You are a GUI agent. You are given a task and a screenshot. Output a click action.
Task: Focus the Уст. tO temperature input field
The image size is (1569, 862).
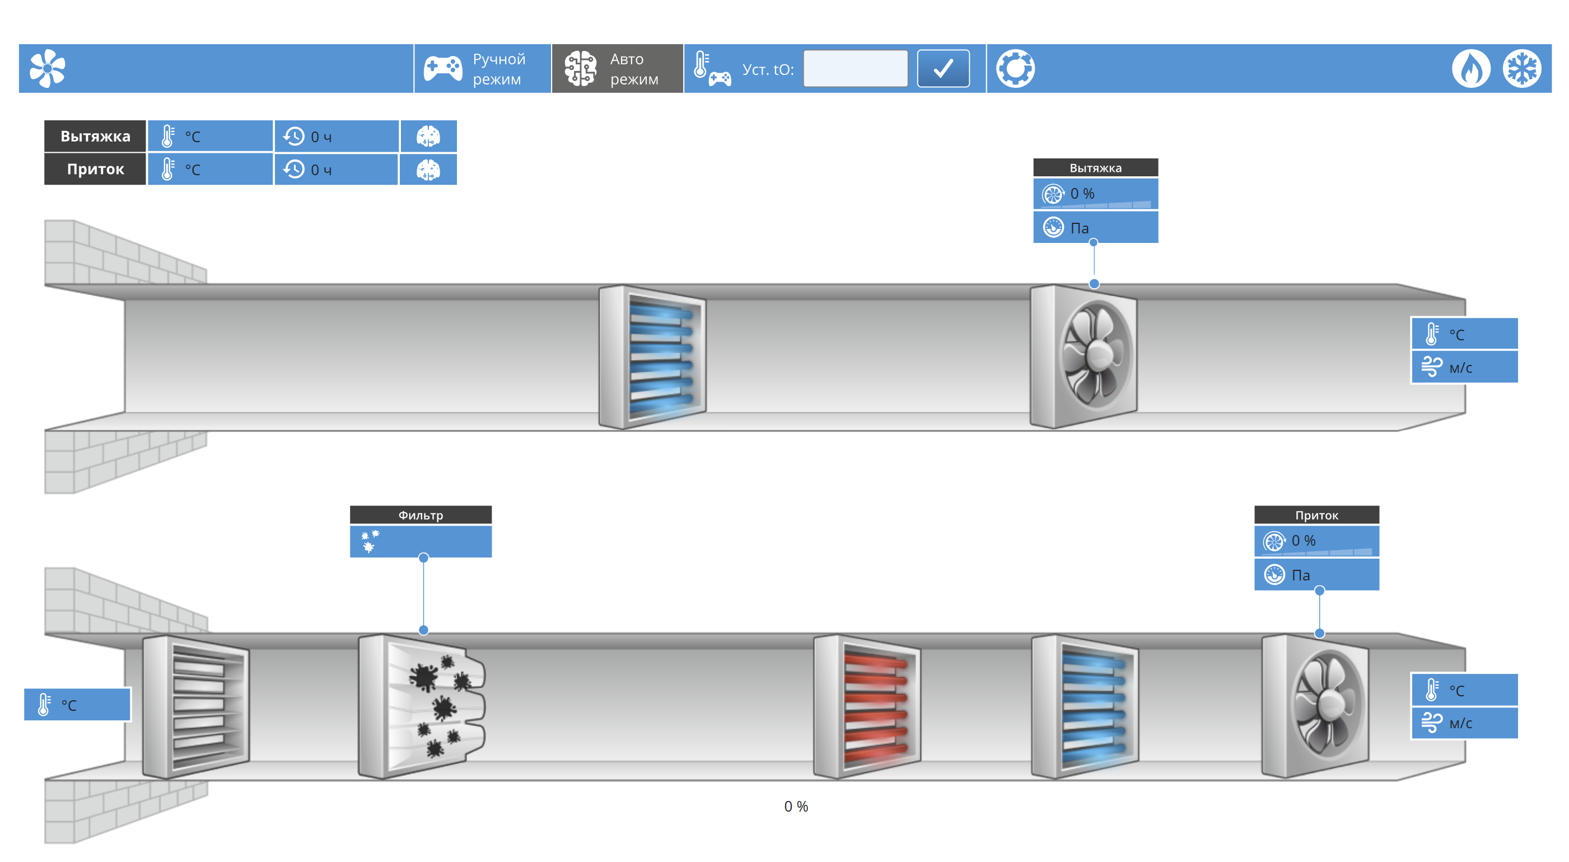[x=855, y=69]
